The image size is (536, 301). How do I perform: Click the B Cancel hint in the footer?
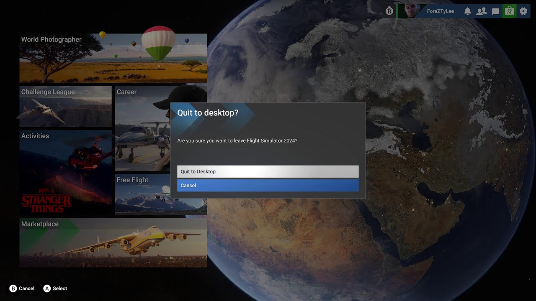pyautogui.click(x=22, y=288)
